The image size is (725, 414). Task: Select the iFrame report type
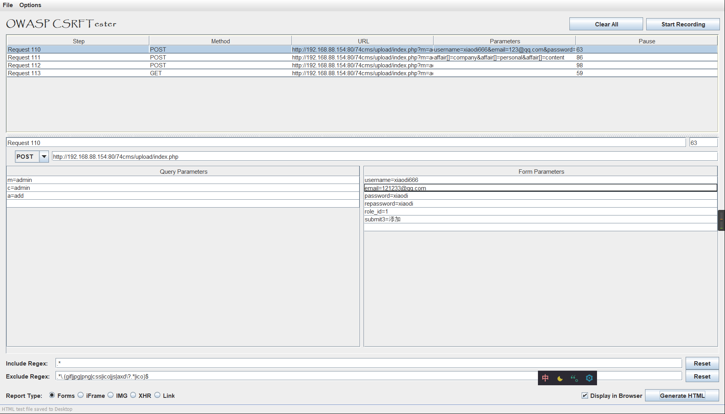81,395
